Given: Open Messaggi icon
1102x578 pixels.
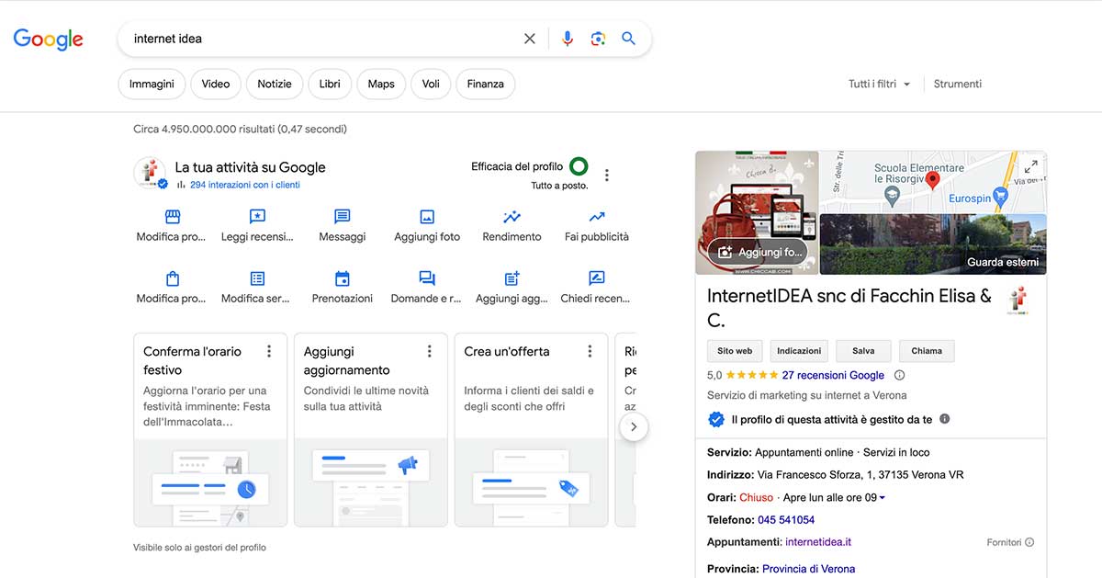Looking at the screenshot, I should [x=343, y=217].
